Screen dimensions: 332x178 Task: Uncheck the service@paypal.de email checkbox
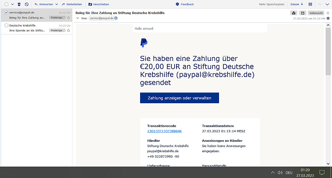pyautogui.click(x=6, y=12)
